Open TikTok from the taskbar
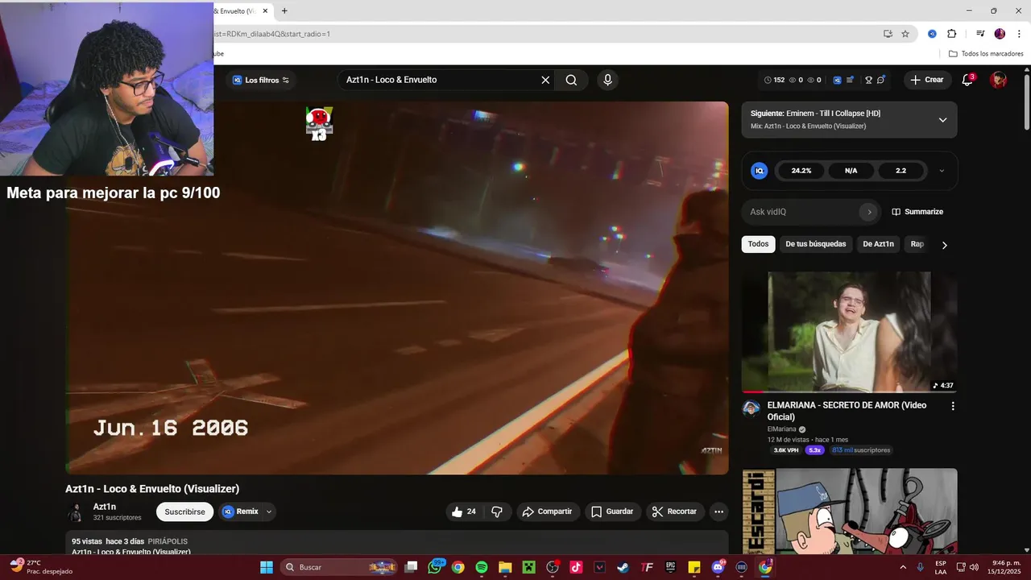Viewport: 1031px width, 580px height. (576, 567)
